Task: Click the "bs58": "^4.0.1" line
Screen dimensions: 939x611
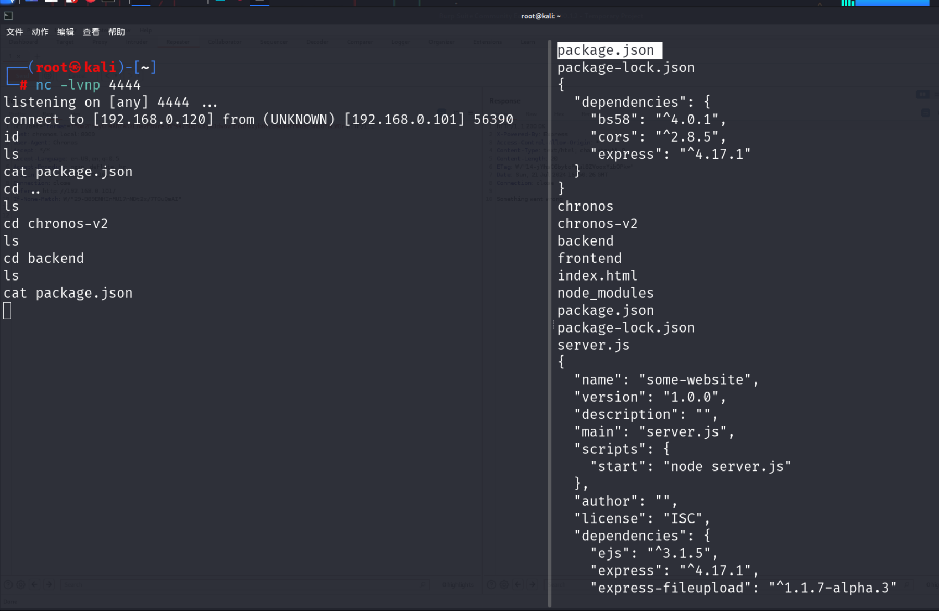Action: tap(658, 119)
